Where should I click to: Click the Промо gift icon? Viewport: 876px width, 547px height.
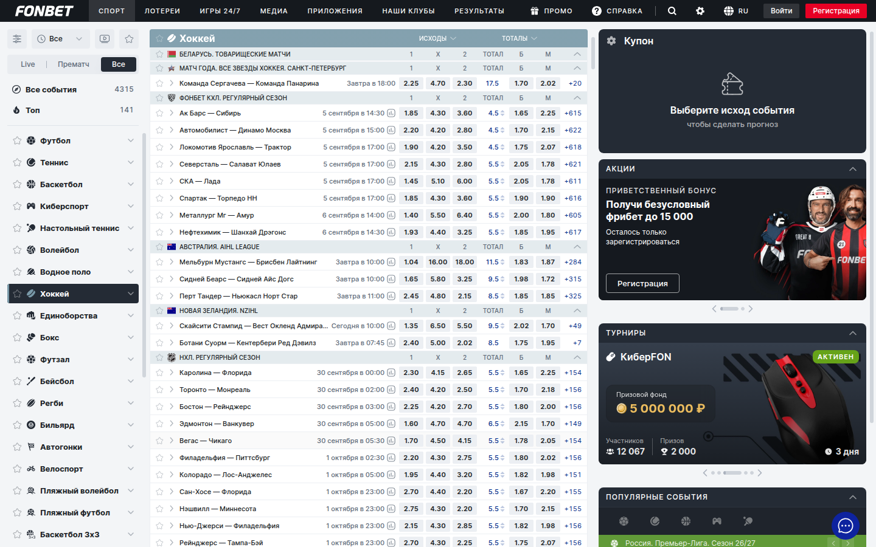(534, 11)
